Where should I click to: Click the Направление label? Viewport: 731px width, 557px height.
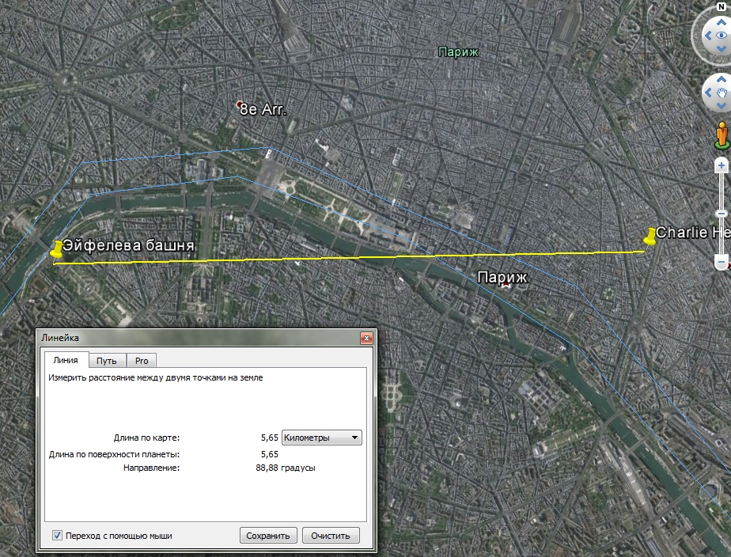pos(152,468)
